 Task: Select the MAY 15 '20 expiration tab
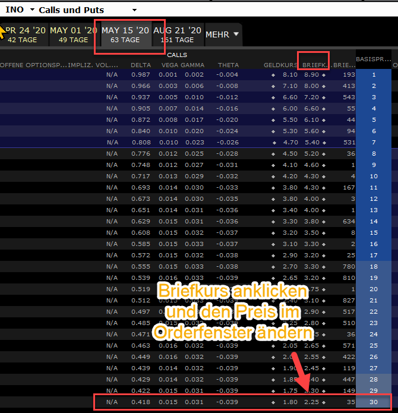coord(125,34)
